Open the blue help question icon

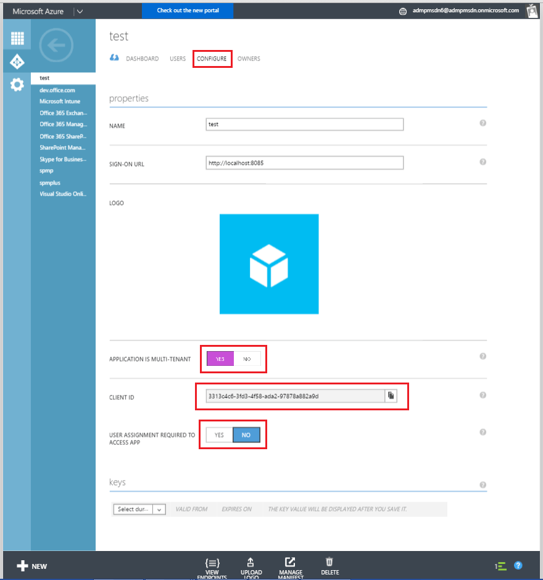tap(518, 566)
